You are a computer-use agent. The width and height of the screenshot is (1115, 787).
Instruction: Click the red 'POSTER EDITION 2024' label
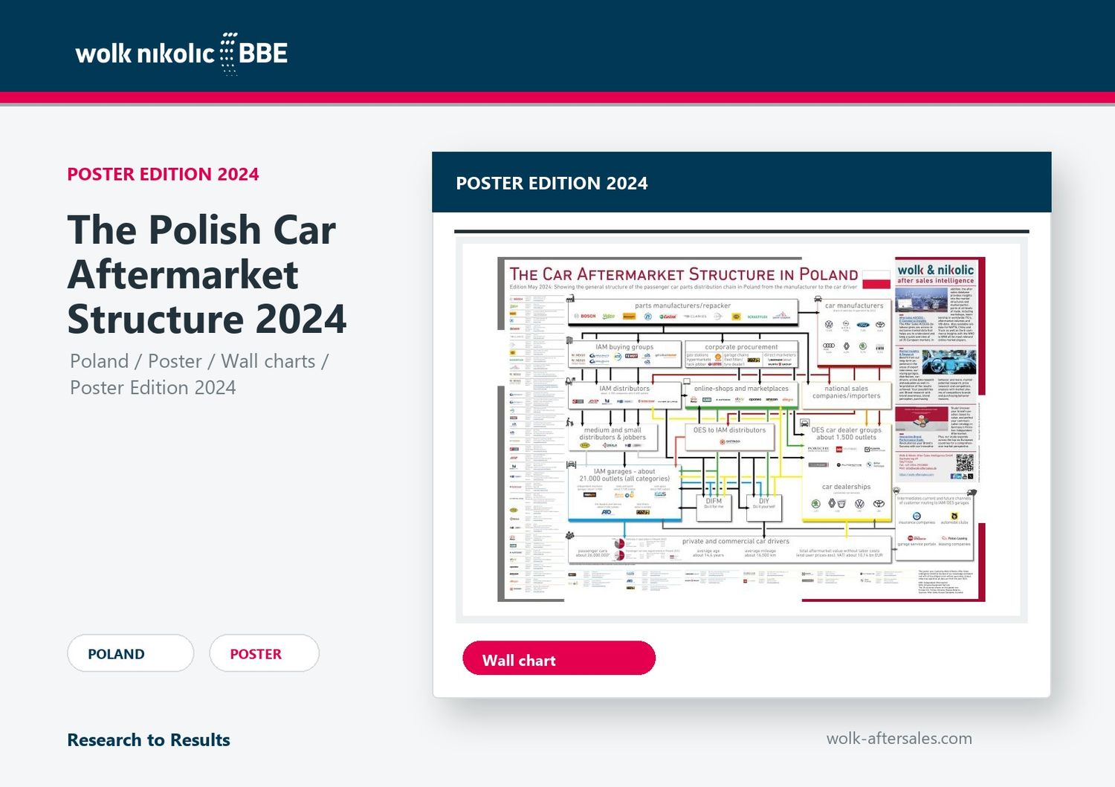click(163, 174)
